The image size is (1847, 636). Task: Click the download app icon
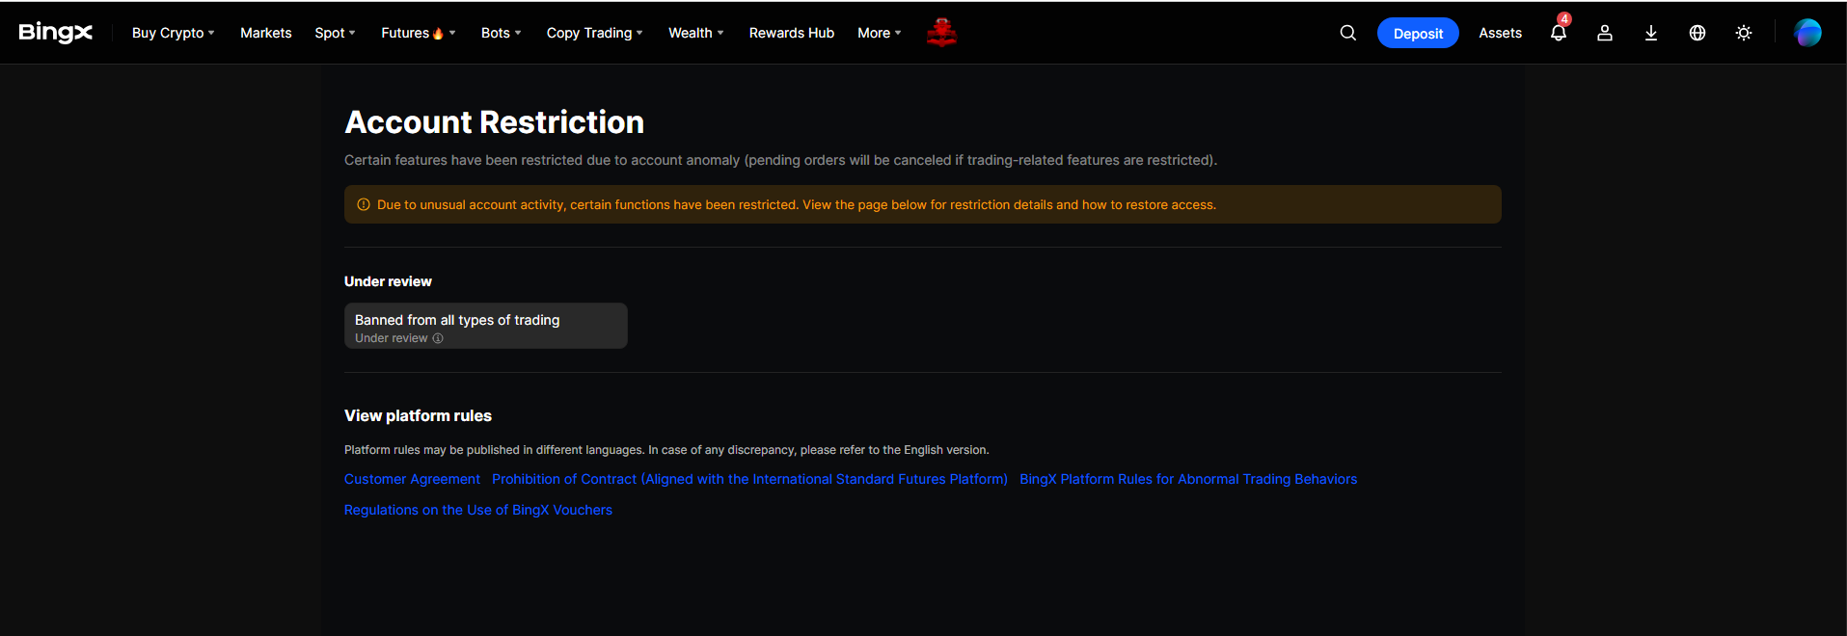point(1651,33)
